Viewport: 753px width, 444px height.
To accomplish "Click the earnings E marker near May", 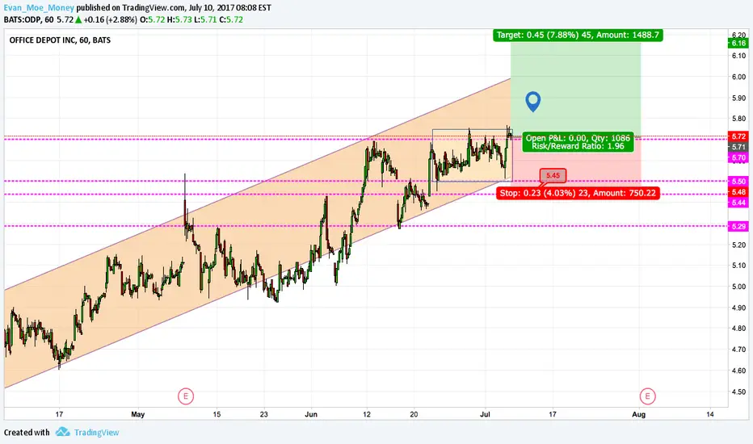I will [x=186, y=396].
